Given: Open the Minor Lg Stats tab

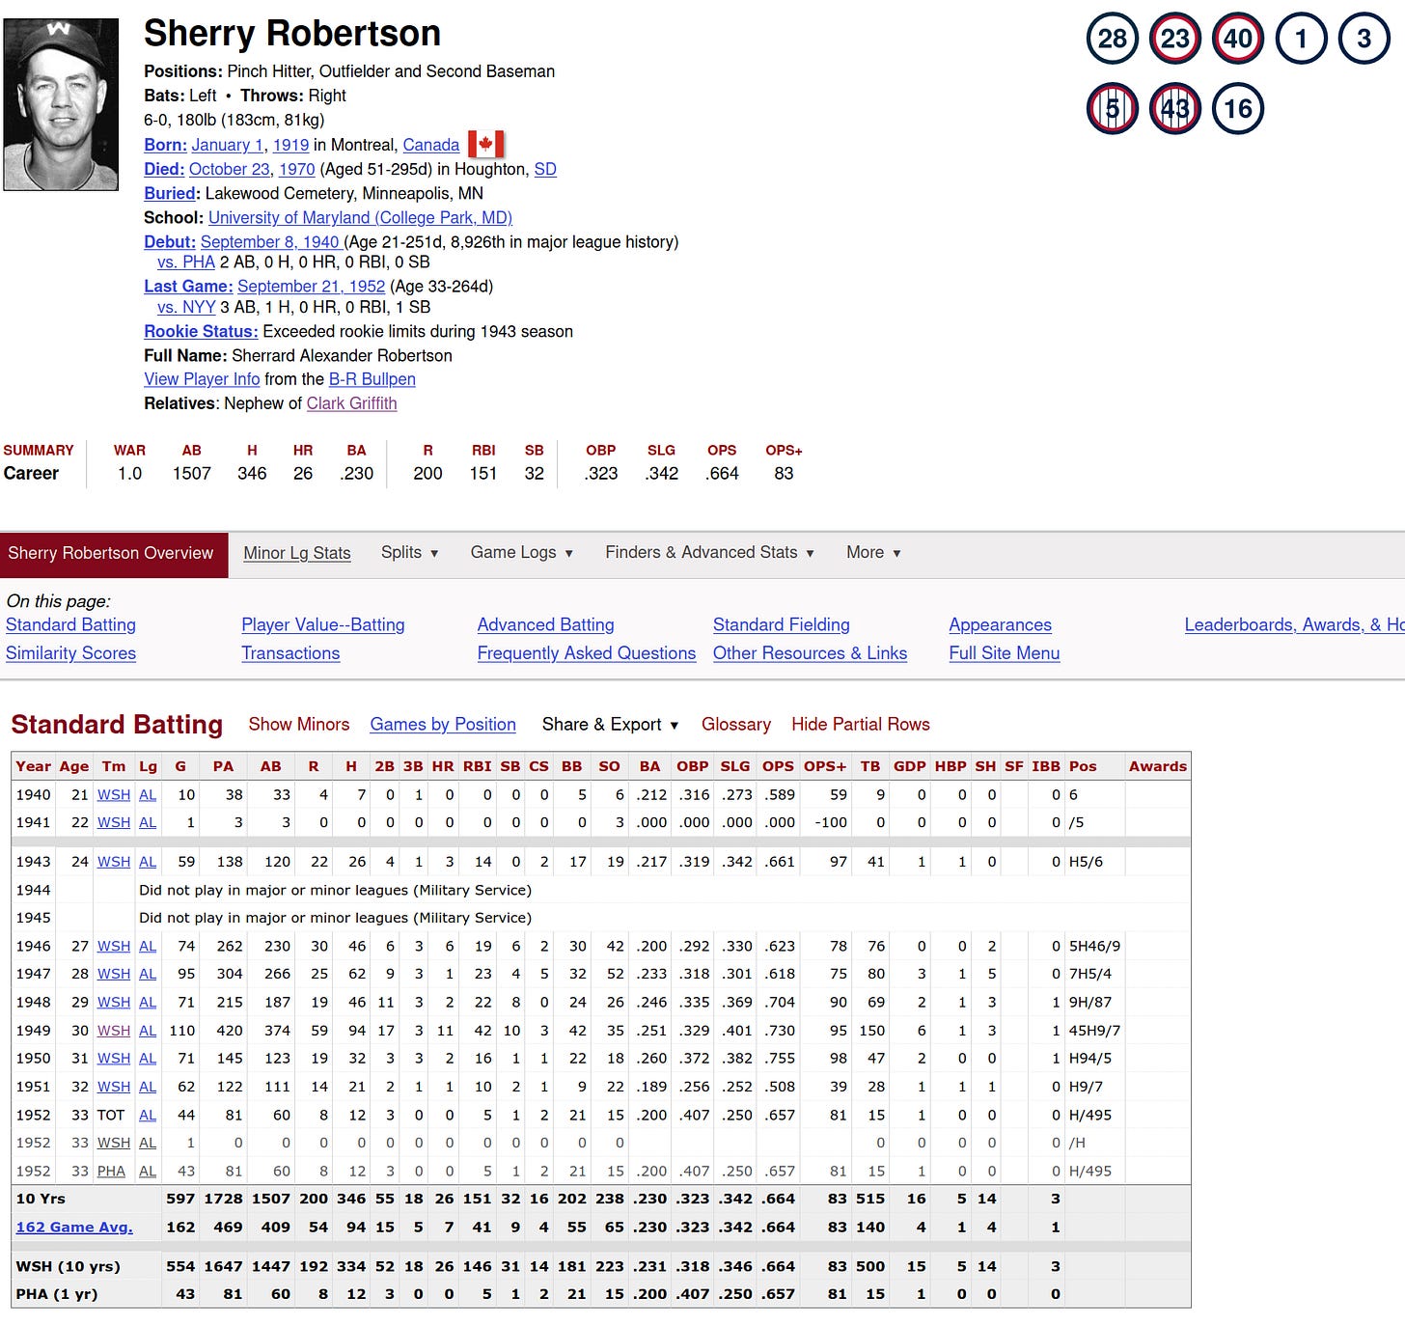Looking at the screenshot, I should [x=296, y=553].
